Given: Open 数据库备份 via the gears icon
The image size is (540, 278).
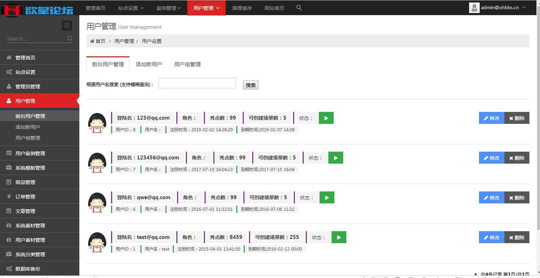Looking at the screenshot, I should (x=8, y=268).
